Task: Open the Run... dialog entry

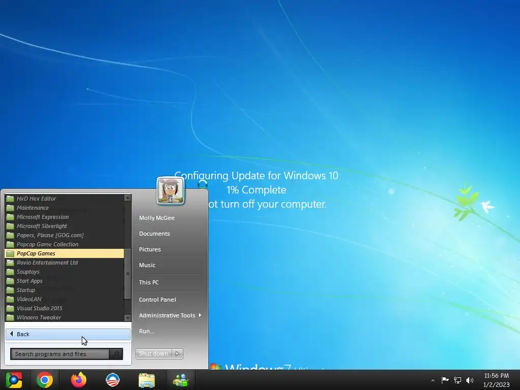Action: point(147,331)
